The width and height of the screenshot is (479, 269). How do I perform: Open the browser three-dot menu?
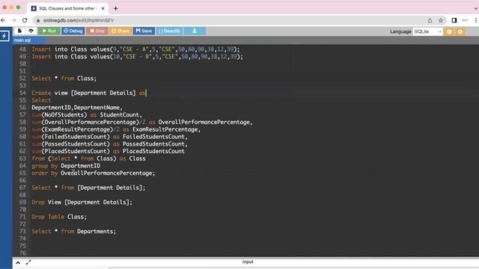pyautogui.click(x=476, y=20)
